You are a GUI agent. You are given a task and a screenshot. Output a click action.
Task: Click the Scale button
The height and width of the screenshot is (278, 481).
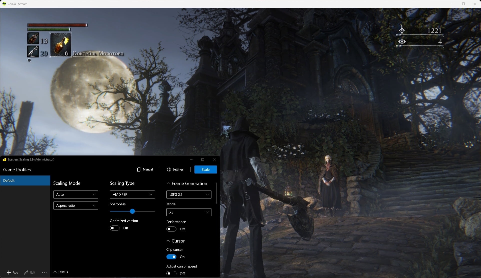(205, 169)
